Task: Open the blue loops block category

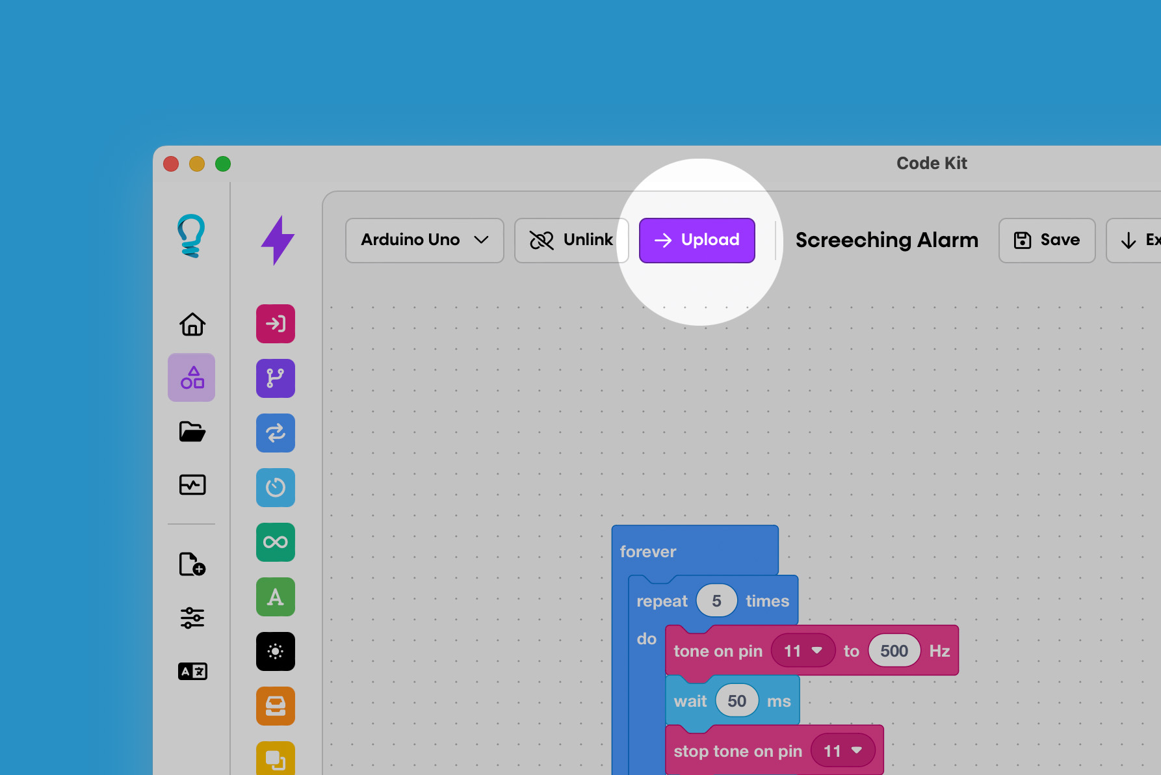Action: [275, 432]
